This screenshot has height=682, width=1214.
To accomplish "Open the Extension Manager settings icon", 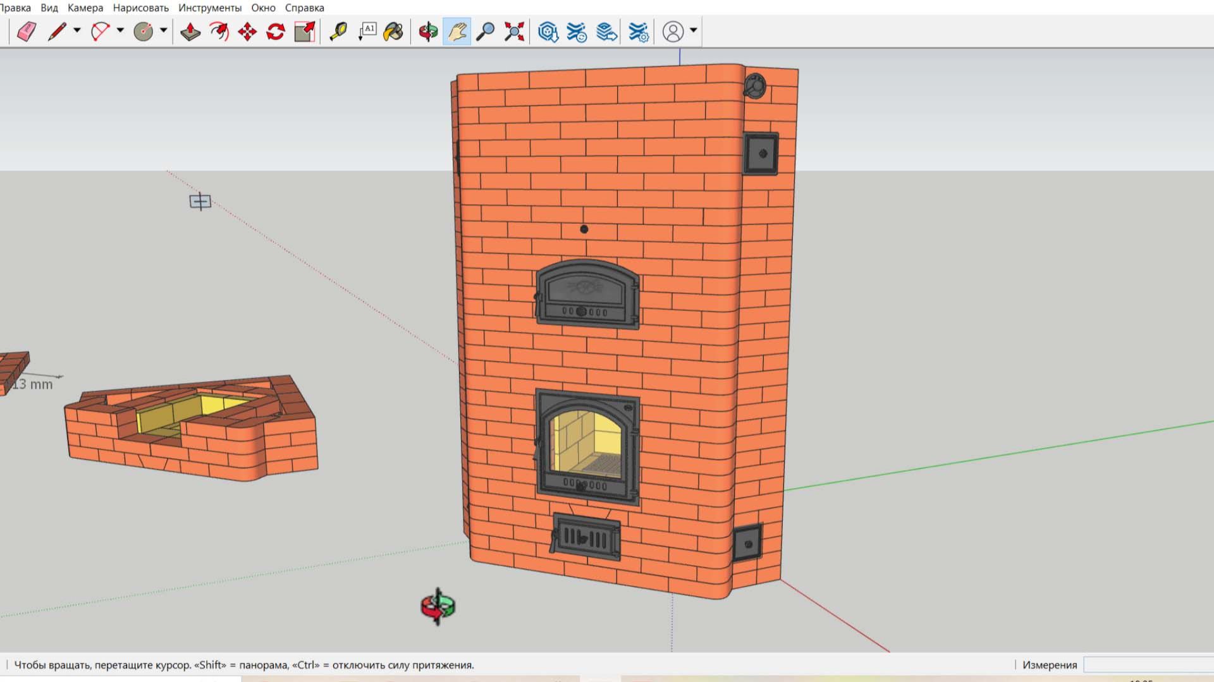I will coord(639,31).
